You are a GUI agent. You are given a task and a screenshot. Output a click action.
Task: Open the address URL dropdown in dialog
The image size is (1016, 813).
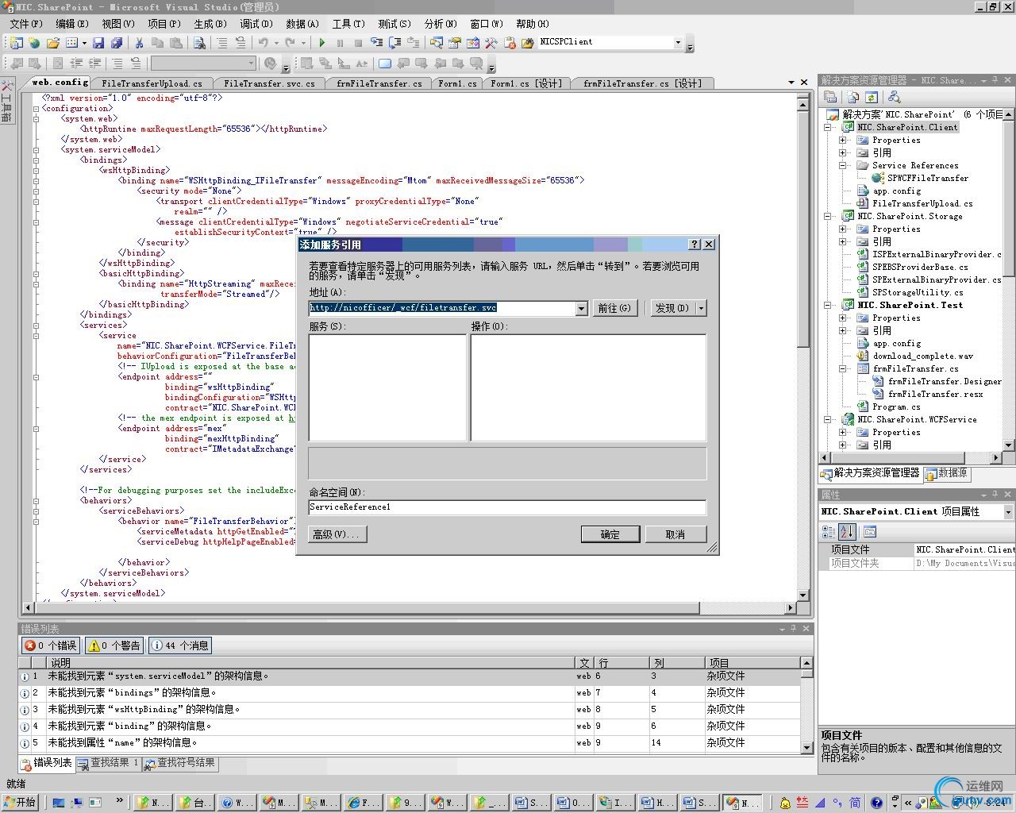tap(581, 308)
